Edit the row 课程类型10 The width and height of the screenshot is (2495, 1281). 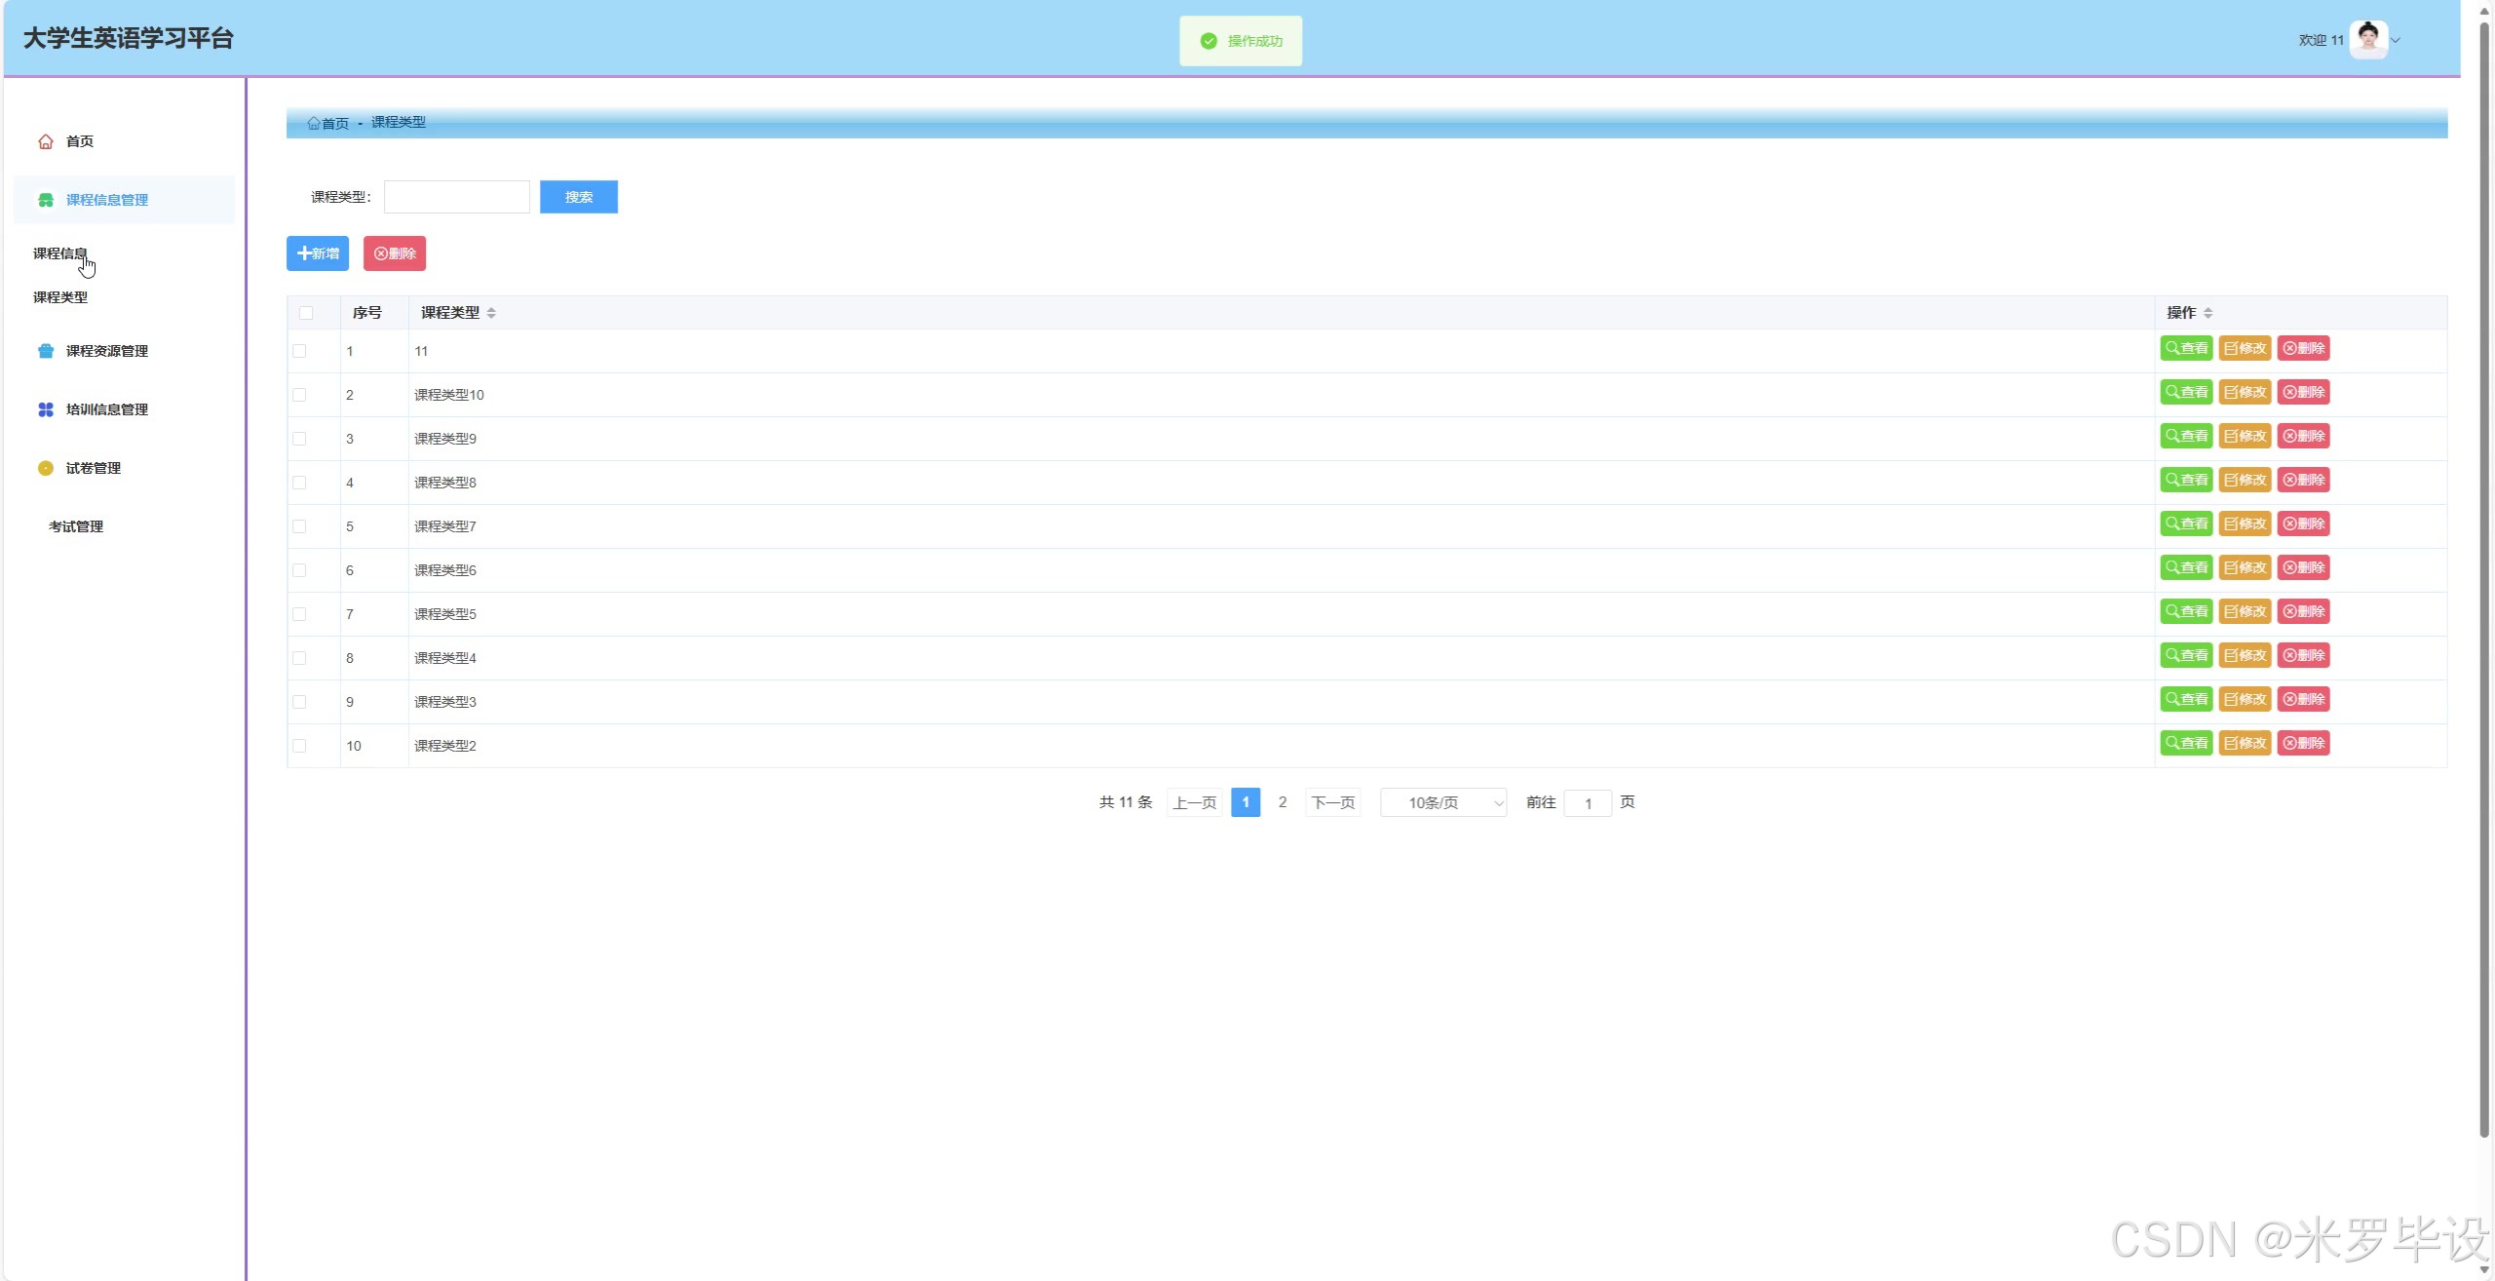click(x=2245, y=392)
